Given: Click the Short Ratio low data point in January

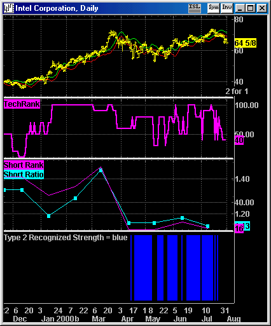Looking at the screenshot, I should click(48, 216).
